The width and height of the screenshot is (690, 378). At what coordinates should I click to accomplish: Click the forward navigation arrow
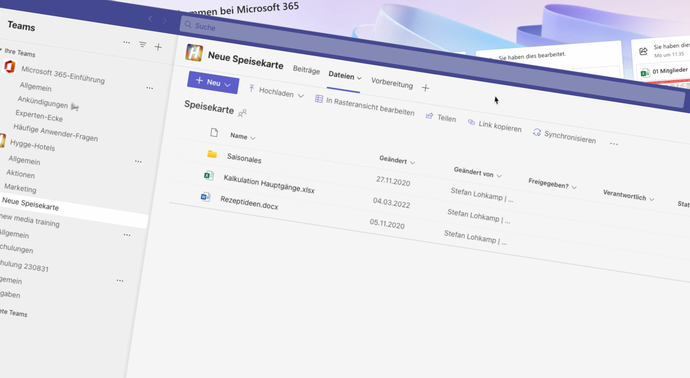pyautogui.click(x=165, y=20)
